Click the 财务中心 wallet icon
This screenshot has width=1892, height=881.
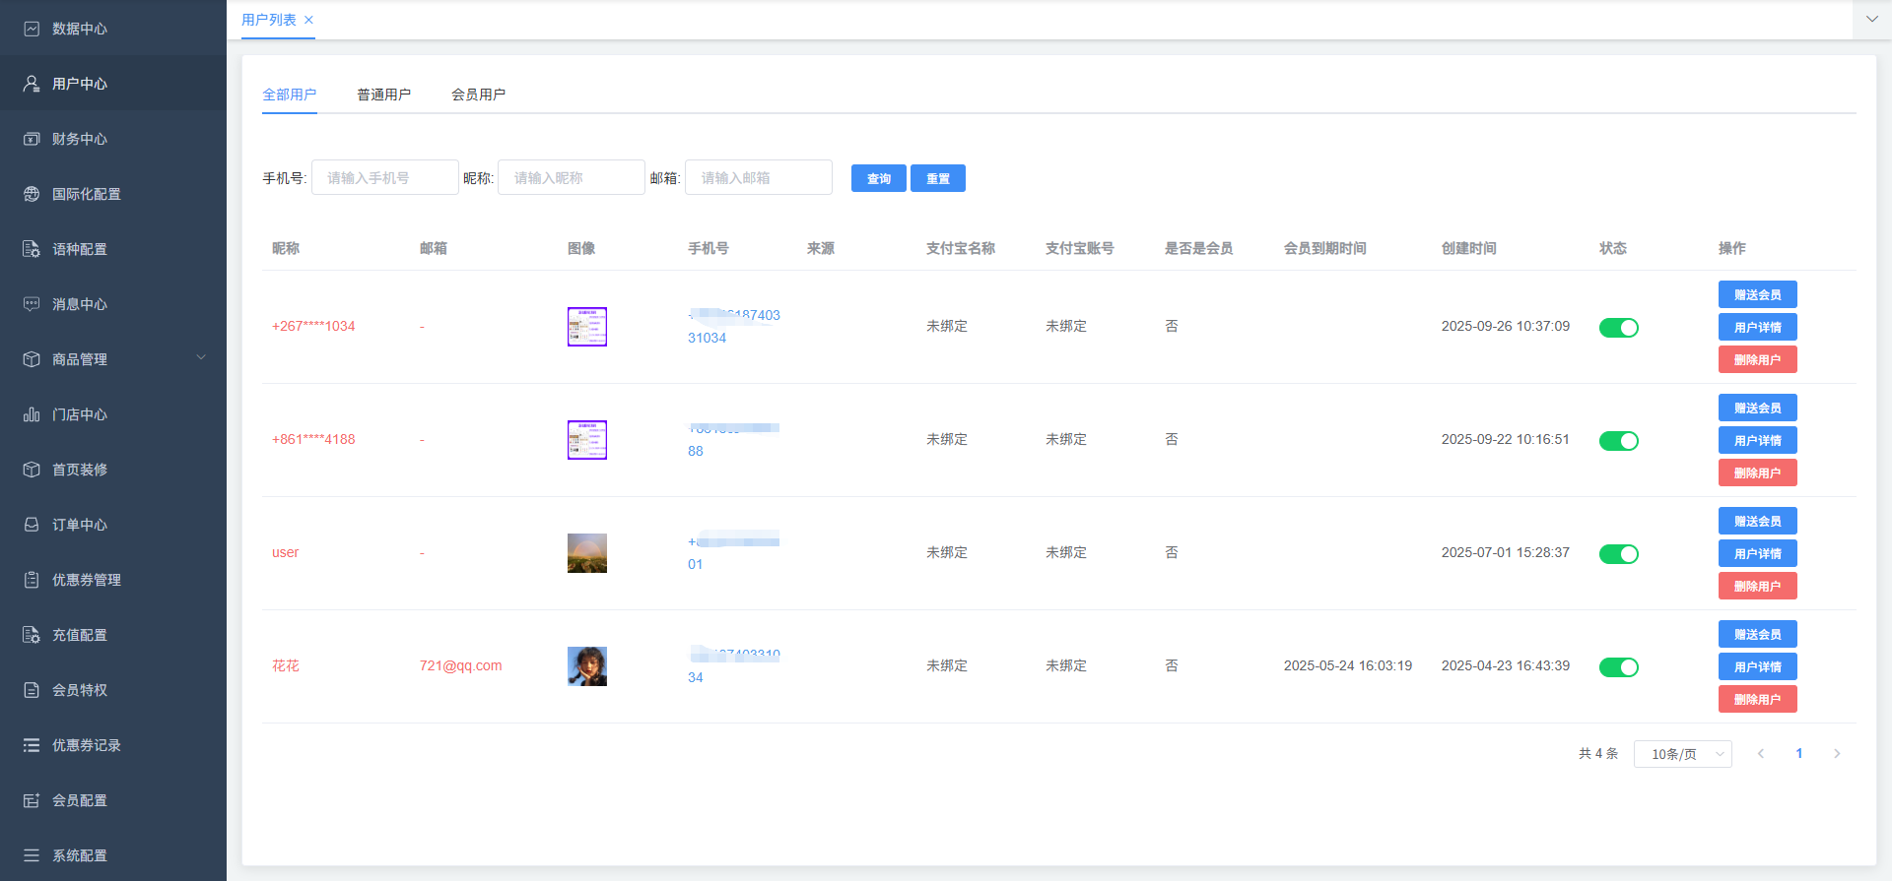(x=32, y=139)
